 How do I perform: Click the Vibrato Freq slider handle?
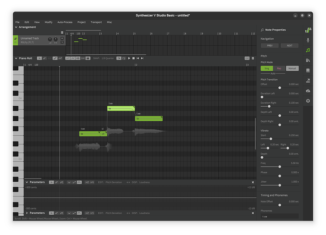[x=280, y=167]
